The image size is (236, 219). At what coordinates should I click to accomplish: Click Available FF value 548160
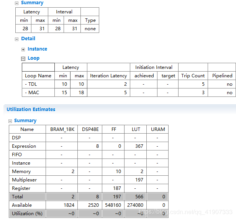[x=113, y=205]
